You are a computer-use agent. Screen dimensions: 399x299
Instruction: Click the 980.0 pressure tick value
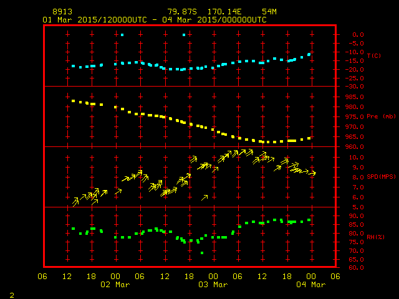[x=355, y=107]
